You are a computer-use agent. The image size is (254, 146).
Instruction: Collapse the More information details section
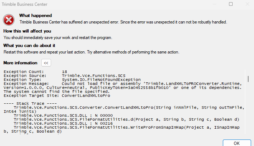(x=46, y=63)
